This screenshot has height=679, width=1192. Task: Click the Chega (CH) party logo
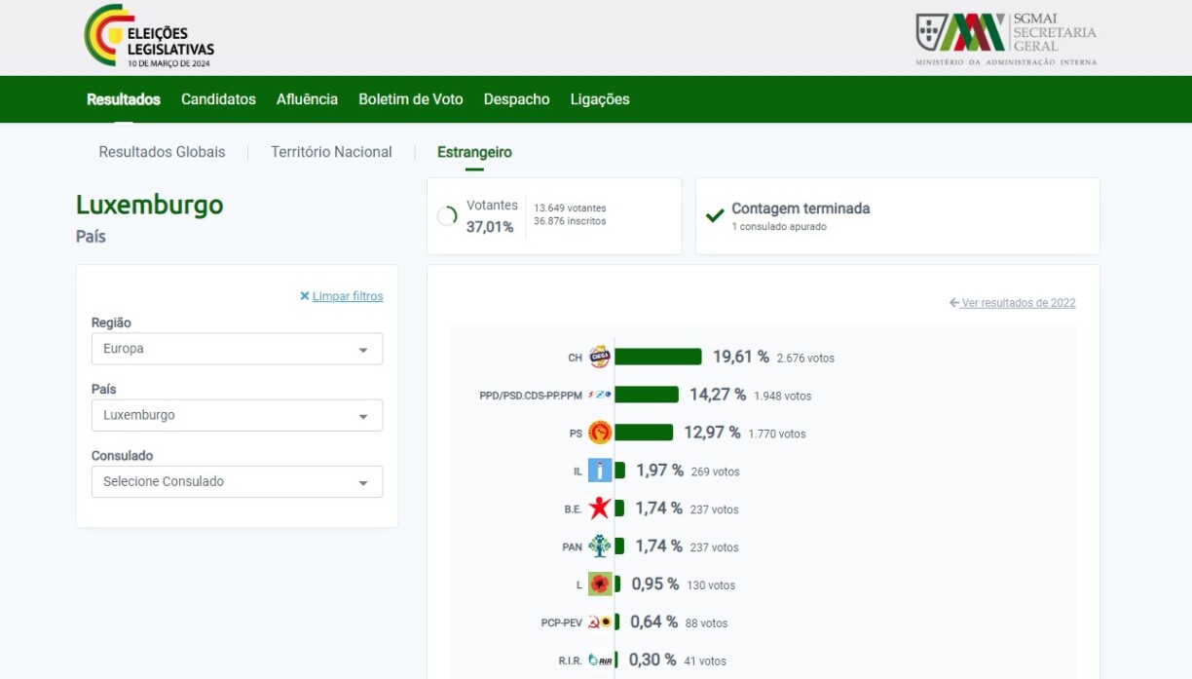pos(600,358)
